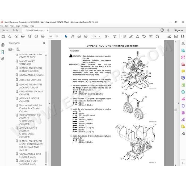Viewport: 186px width, 186px height.
Task: Share a link to file
Action: click(169, 36)
